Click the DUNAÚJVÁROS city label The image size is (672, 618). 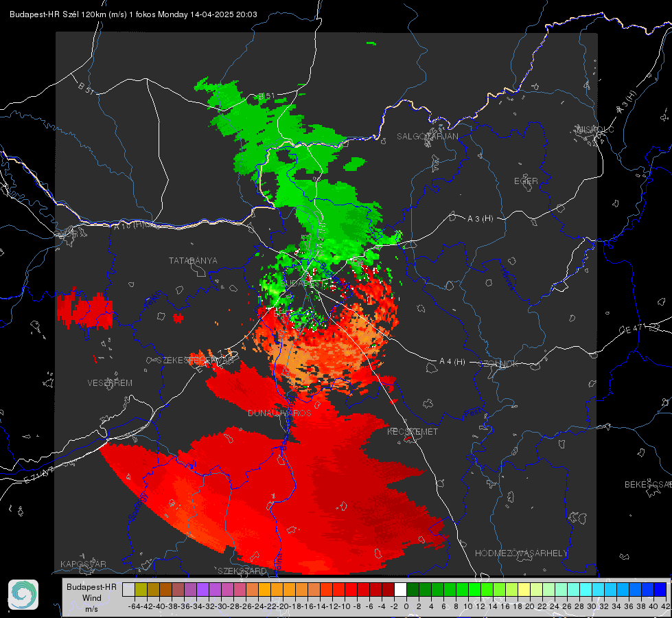tap(279, 413)
